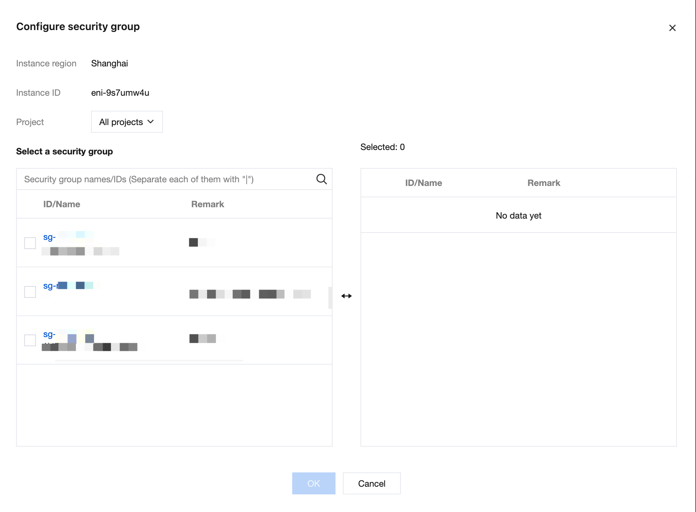The height and width of the screenshot is (512, 696).
Task: Click the Cancel button
Action: point(371,483)
